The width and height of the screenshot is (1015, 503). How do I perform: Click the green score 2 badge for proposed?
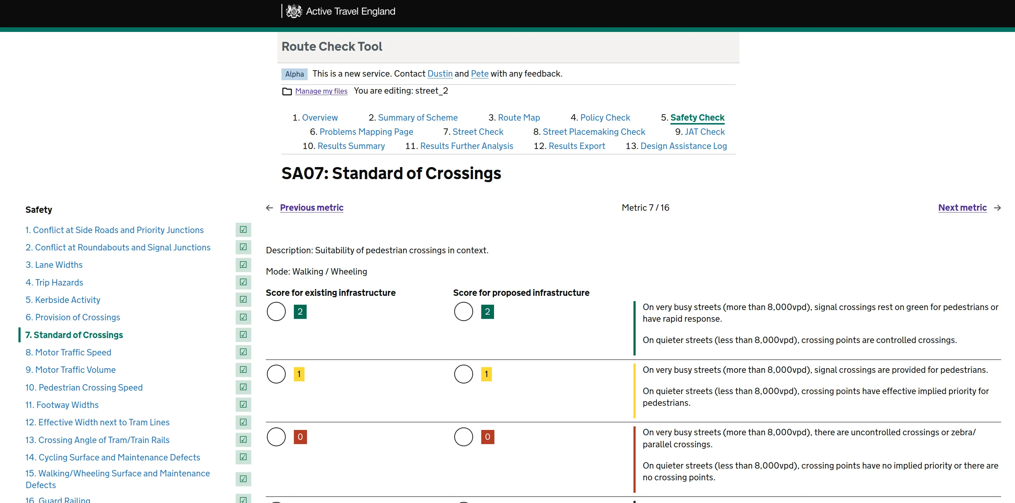coord(487,311)
